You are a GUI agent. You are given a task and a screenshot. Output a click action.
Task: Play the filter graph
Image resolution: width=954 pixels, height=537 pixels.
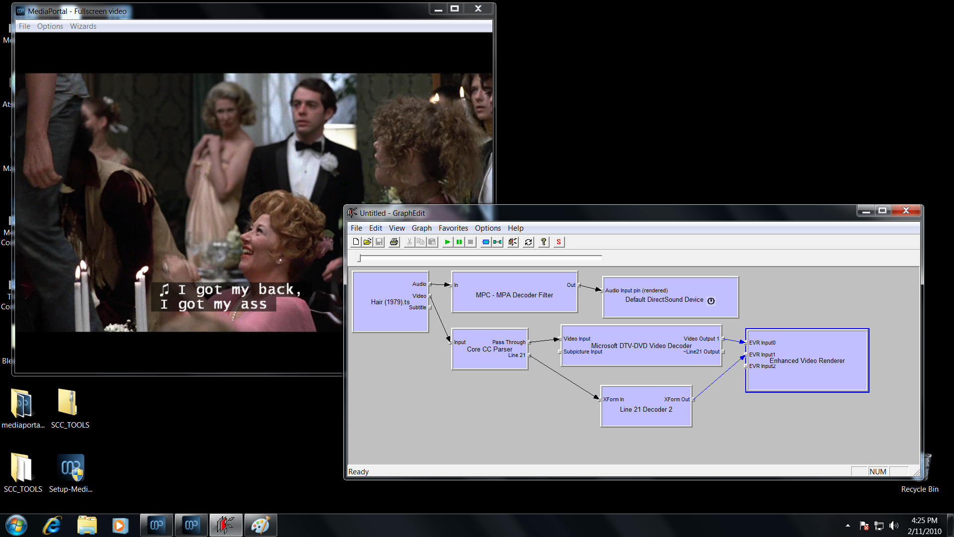tap(447, 242)
